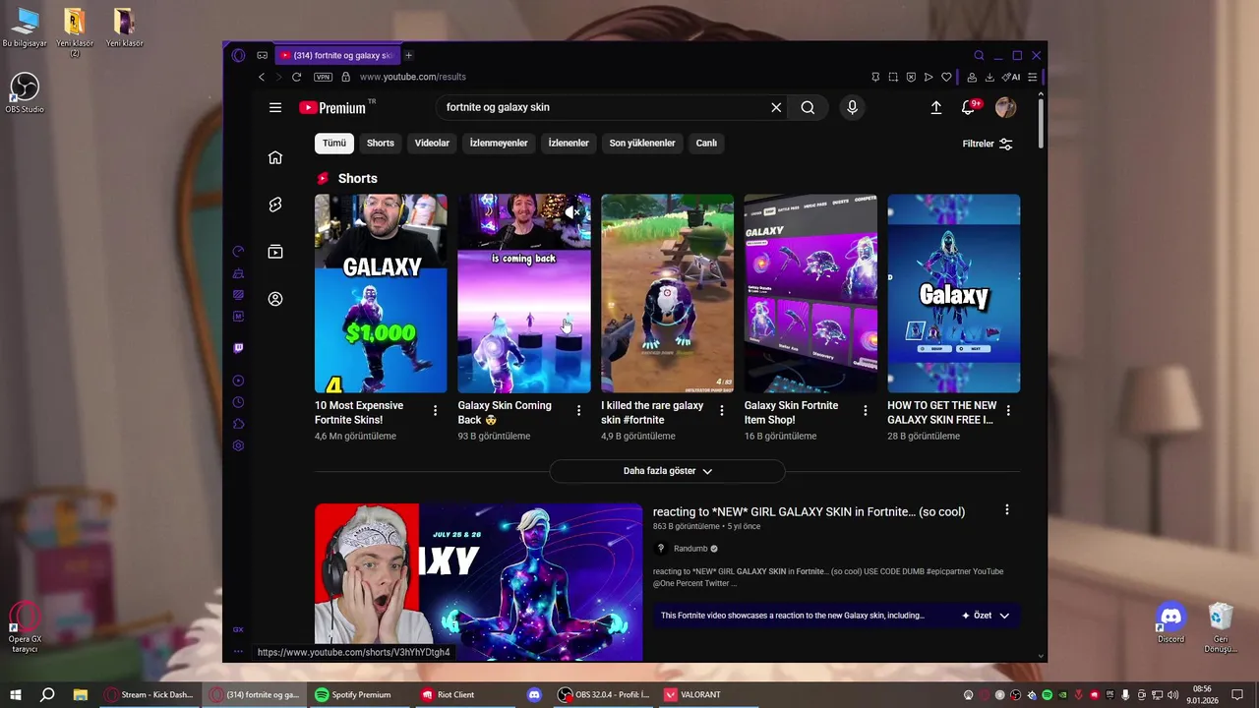
Task: Start voice search with the microphone
Action: pos(852,107)
